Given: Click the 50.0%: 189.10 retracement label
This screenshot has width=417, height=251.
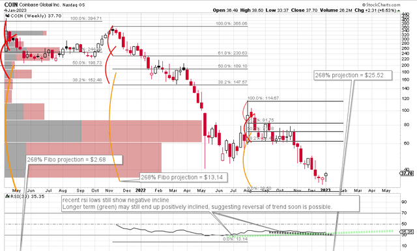Looking at the screenshot, I should click(x=233, y=66).
